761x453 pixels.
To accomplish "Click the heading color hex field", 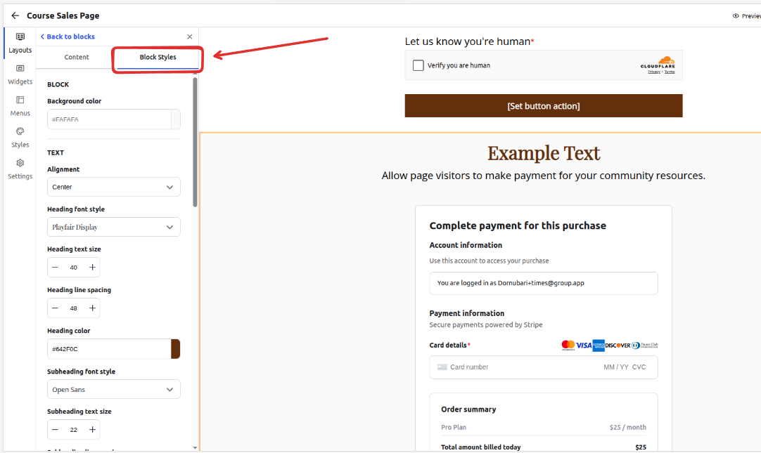I will 109,349.
